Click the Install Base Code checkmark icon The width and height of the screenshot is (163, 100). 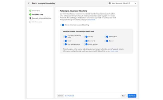30,14
